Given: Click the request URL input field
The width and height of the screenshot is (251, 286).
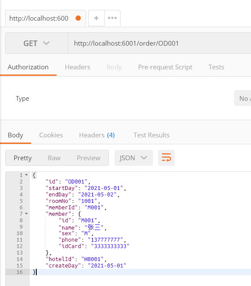Looking at the screenshot, I should pyautogui.click(x=159, y=43).
